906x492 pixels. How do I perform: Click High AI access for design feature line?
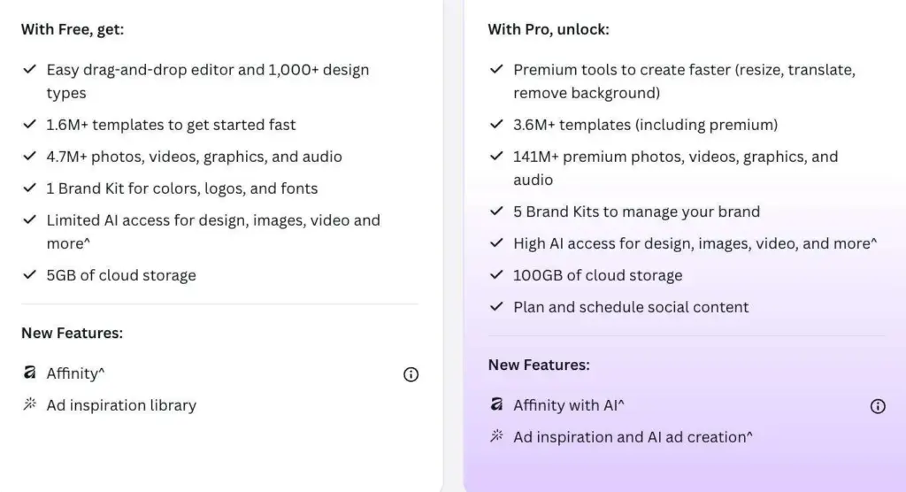point(695,243)
